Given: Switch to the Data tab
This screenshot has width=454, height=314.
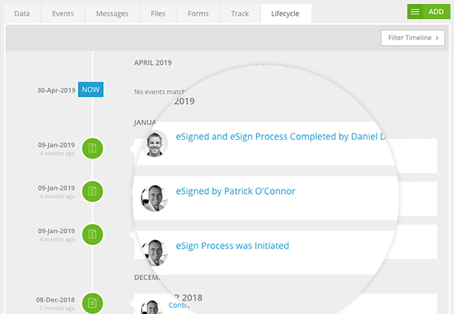Looking at the screenshot, I should click(x=22, y=13).
